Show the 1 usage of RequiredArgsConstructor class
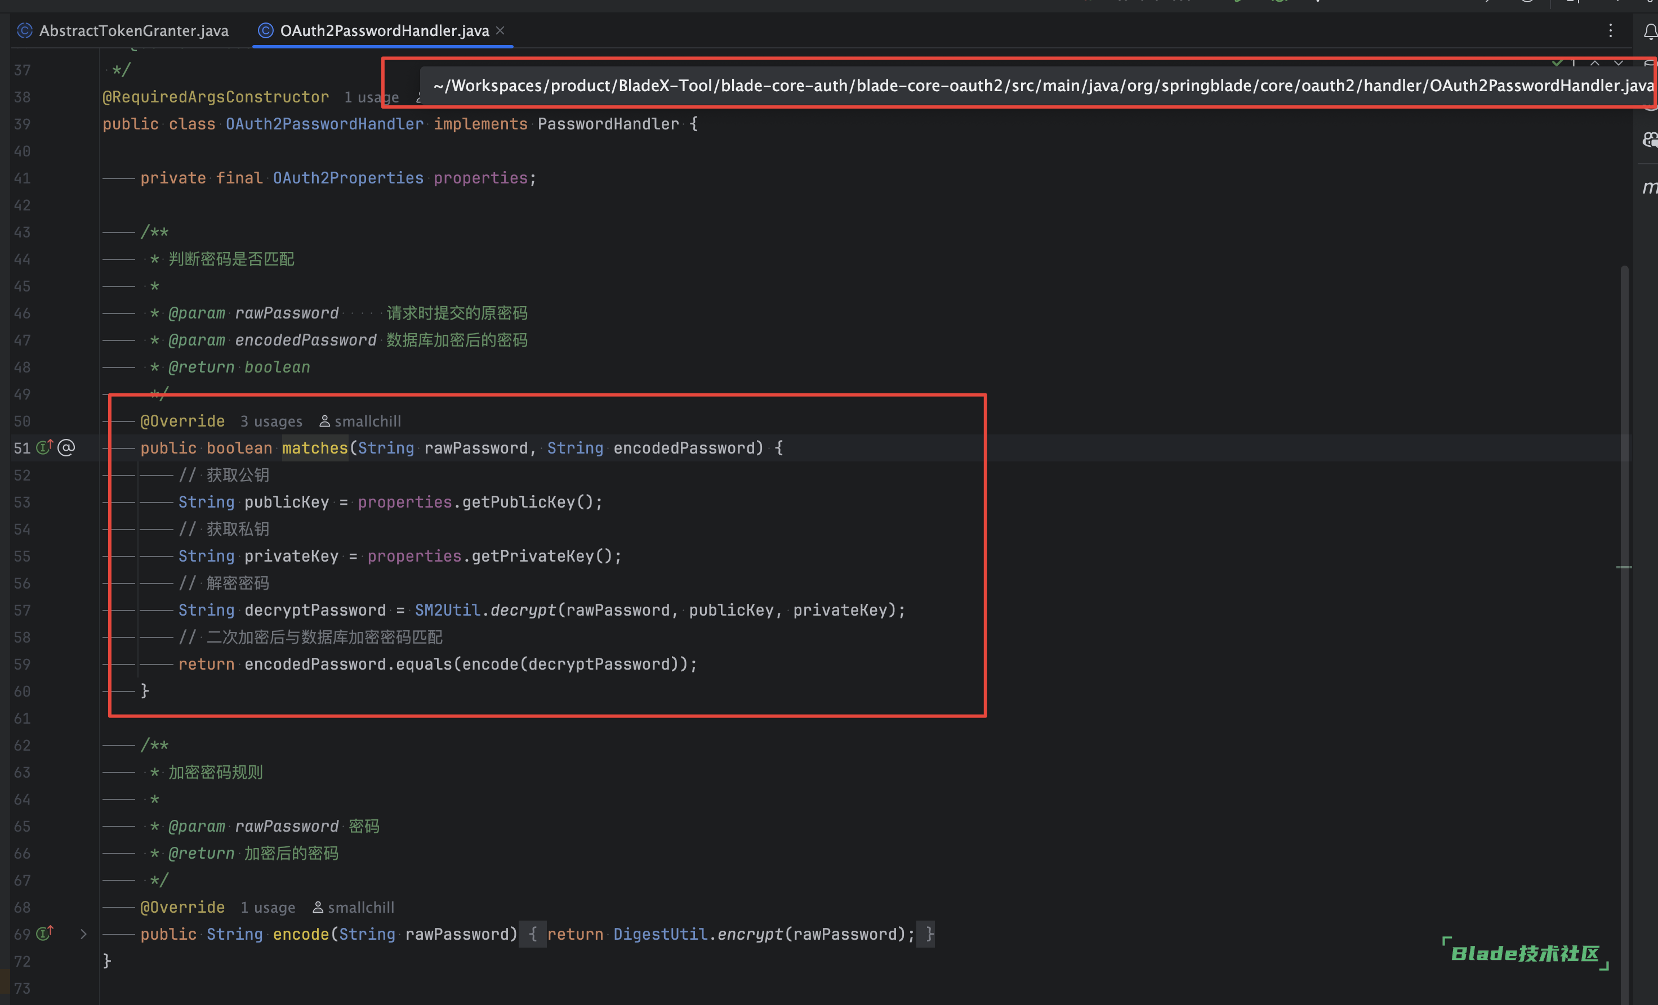The image size is (1658, 1005). pos(372,97)
